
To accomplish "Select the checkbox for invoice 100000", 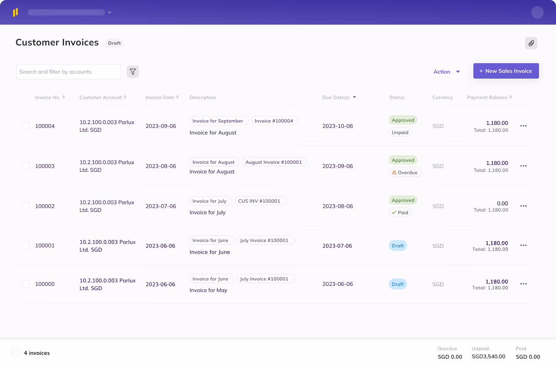I will tap(25, 284).
